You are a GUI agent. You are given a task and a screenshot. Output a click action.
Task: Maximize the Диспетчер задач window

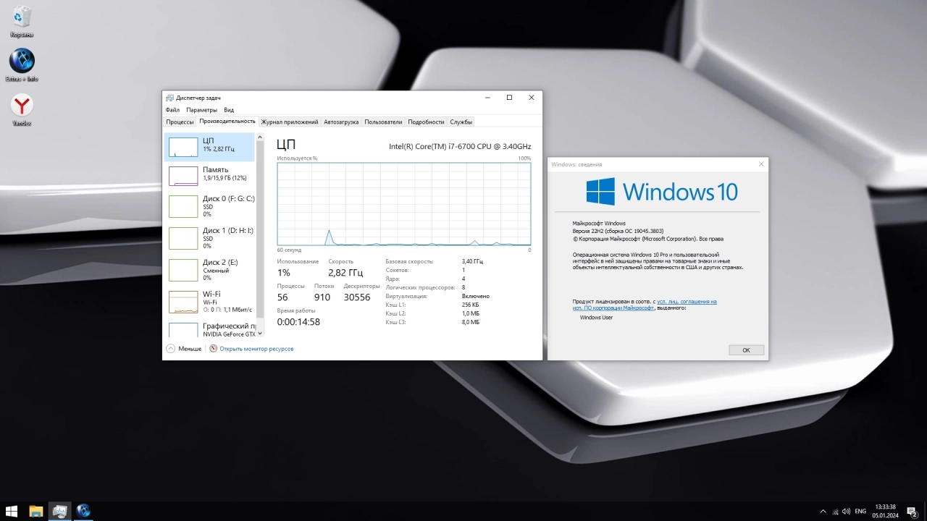[509, 98]
